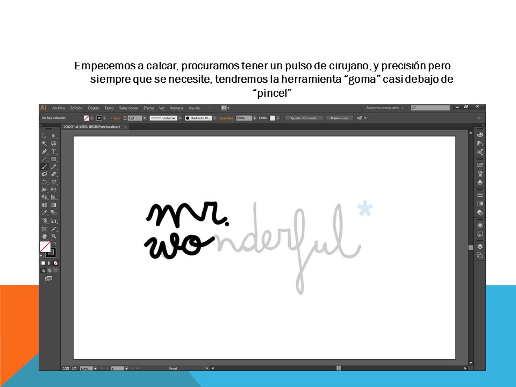Select the Blend tool
This screenshot has height=387, width=516.
point(54,213)
